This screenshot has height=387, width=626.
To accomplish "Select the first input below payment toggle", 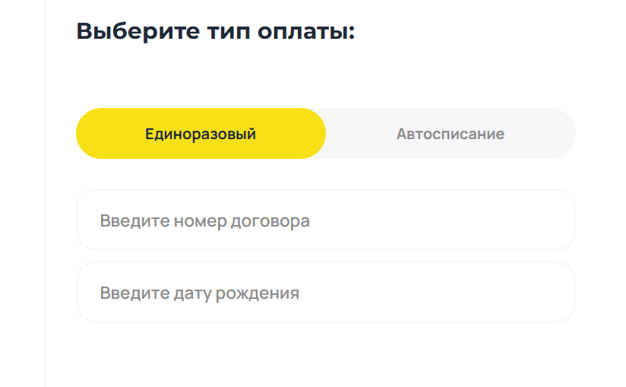I will pyautogui.click(x=325, y=220).
